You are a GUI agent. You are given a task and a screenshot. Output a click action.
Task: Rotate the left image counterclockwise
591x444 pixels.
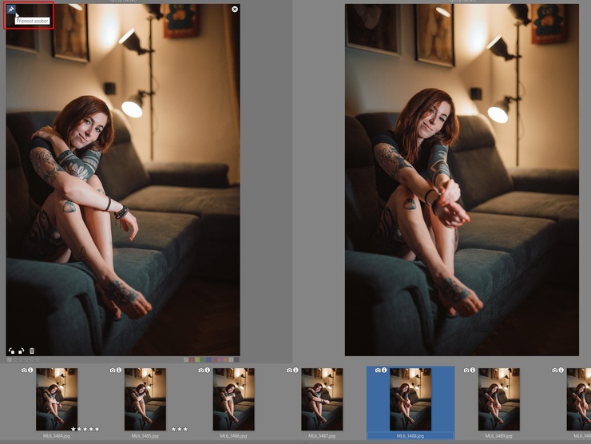11,351
